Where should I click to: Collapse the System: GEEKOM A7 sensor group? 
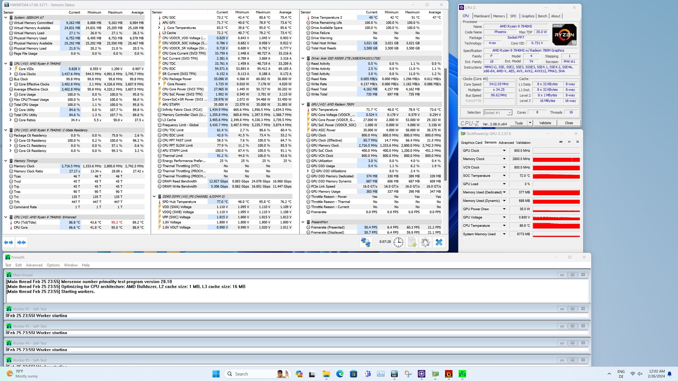6,18
